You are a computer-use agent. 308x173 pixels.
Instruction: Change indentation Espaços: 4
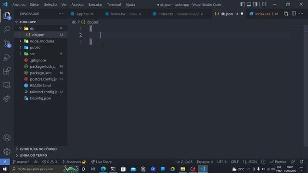(x=205, y=162)
